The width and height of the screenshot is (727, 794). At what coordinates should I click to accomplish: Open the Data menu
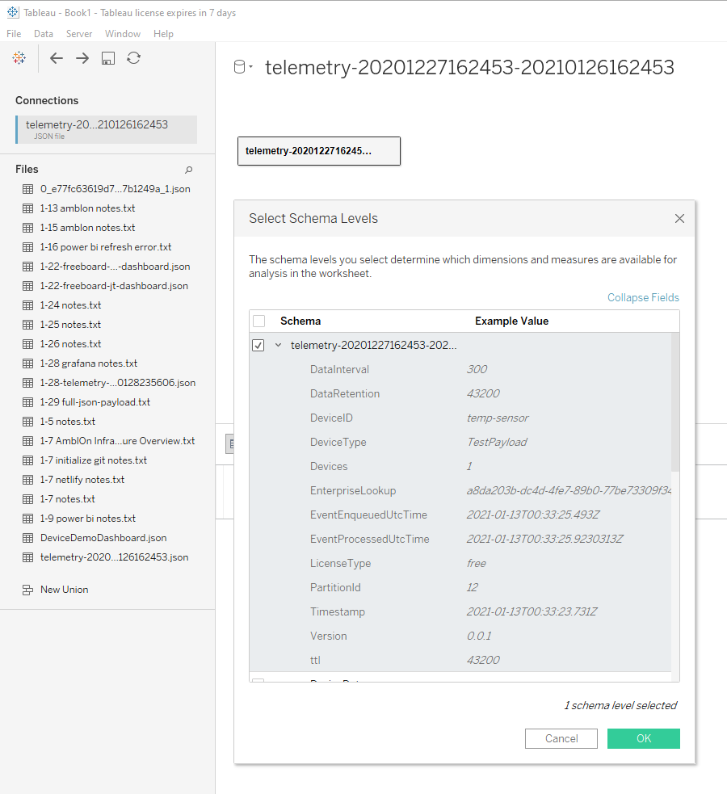pos(44,34)
